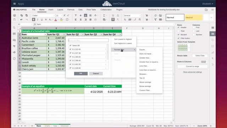The height and width of the screenshot is (128, 227).
Task: Open comments panel in left sidebar
Action: 14,34
